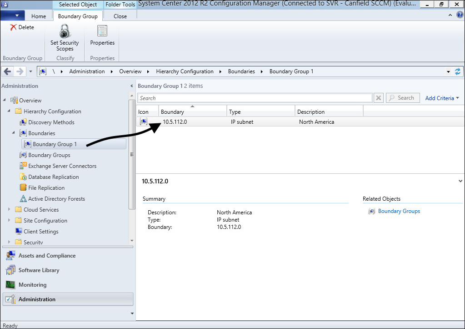This screenshot has width=465, height=329.
Task: Collapse the details pane chevron
Action: (460, 181)
